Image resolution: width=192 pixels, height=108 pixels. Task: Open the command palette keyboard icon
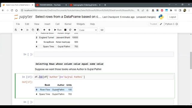tap(102, 30)
